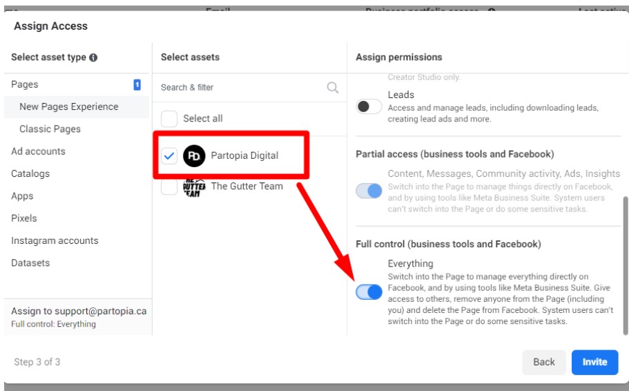Viewport: 629px width, 391px height.
Task: Click the Partopia Digital name
Action: tap(244, 155)
